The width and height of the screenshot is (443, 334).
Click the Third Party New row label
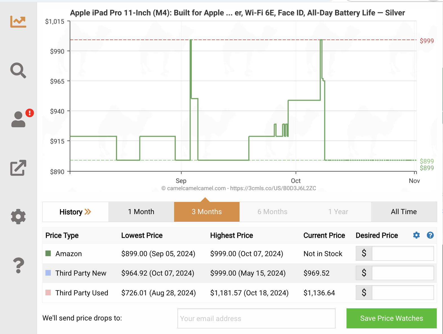click(x=81, y=273)
